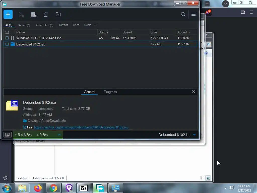This screenshot has height=193, width=257.
Task: Select the Debombed 8102.iso row name in list
Action: (x=31, y=44)
